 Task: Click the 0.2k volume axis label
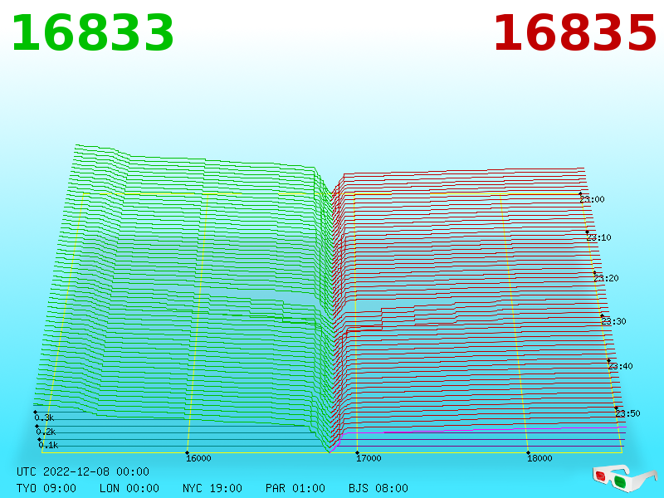coord(46,432)
